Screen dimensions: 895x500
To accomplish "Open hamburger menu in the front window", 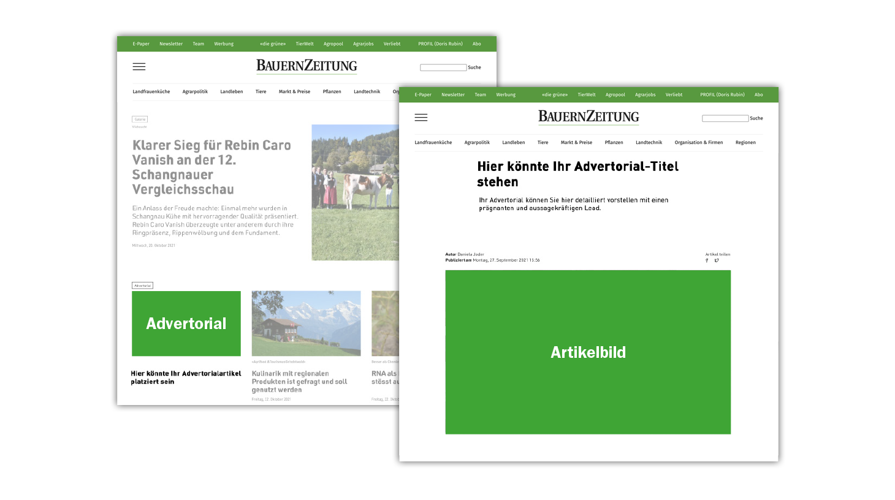I will 421,118.
